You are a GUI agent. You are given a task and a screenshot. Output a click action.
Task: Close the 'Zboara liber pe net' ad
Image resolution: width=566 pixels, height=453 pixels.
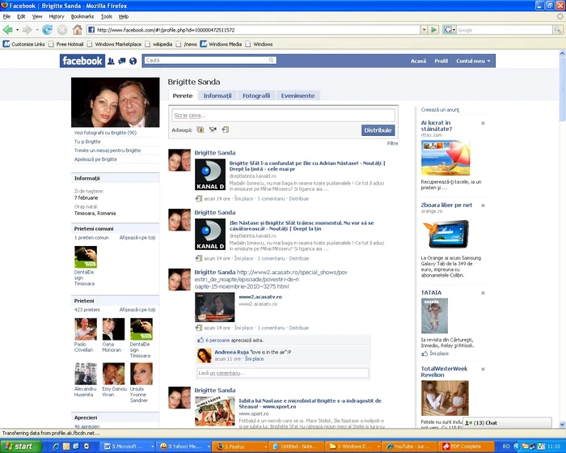(483, 205)
